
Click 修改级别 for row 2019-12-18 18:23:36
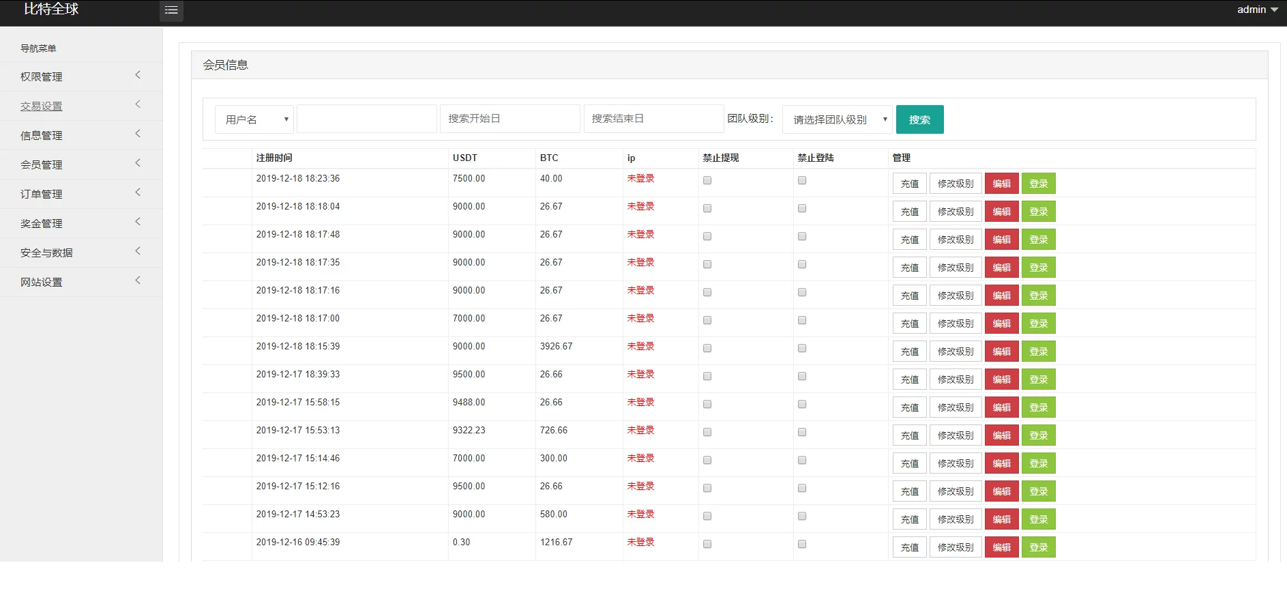pyautogui.click(x=956, y=184)
